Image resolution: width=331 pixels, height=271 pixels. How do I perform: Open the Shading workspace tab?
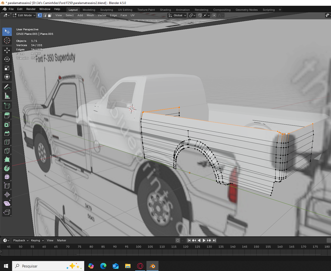(165, 10)
